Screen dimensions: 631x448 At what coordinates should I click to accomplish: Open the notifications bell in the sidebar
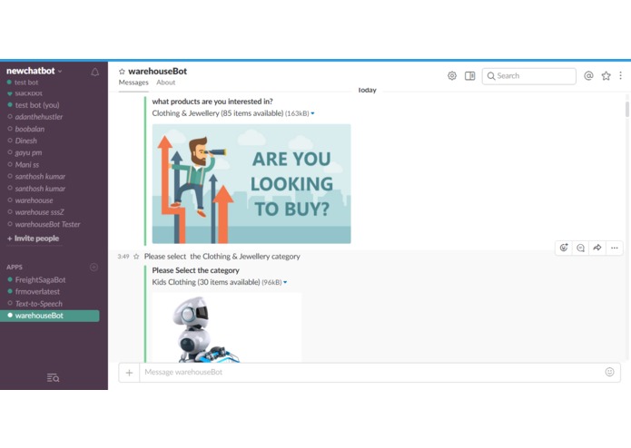(x=95, y=72)
